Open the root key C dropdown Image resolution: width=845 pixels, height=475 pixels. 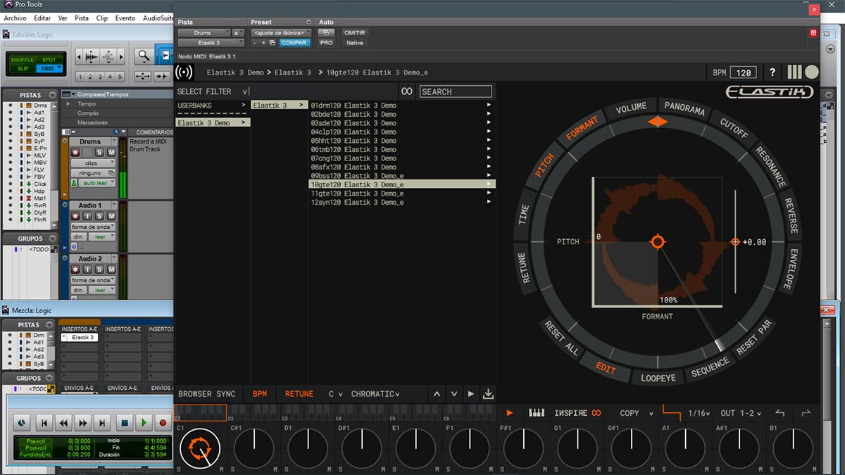tap(336, 394)
